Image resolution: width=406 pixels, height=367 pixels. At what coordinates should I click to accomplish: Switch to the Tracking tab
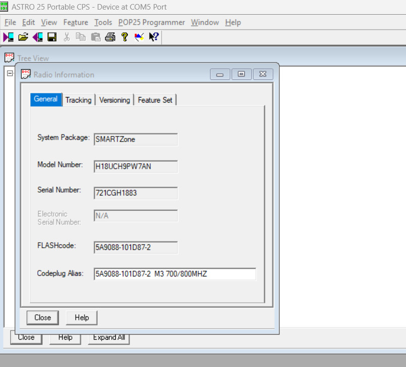coord(78,100)
